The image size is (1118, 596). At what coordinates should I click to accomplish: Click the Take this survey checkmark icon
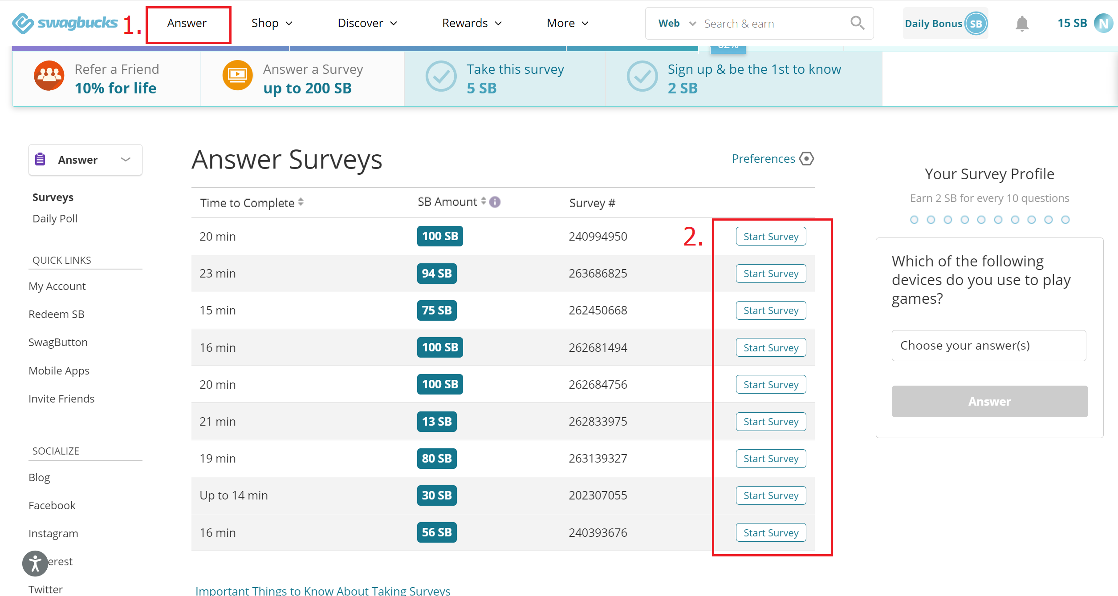(441, 77)
